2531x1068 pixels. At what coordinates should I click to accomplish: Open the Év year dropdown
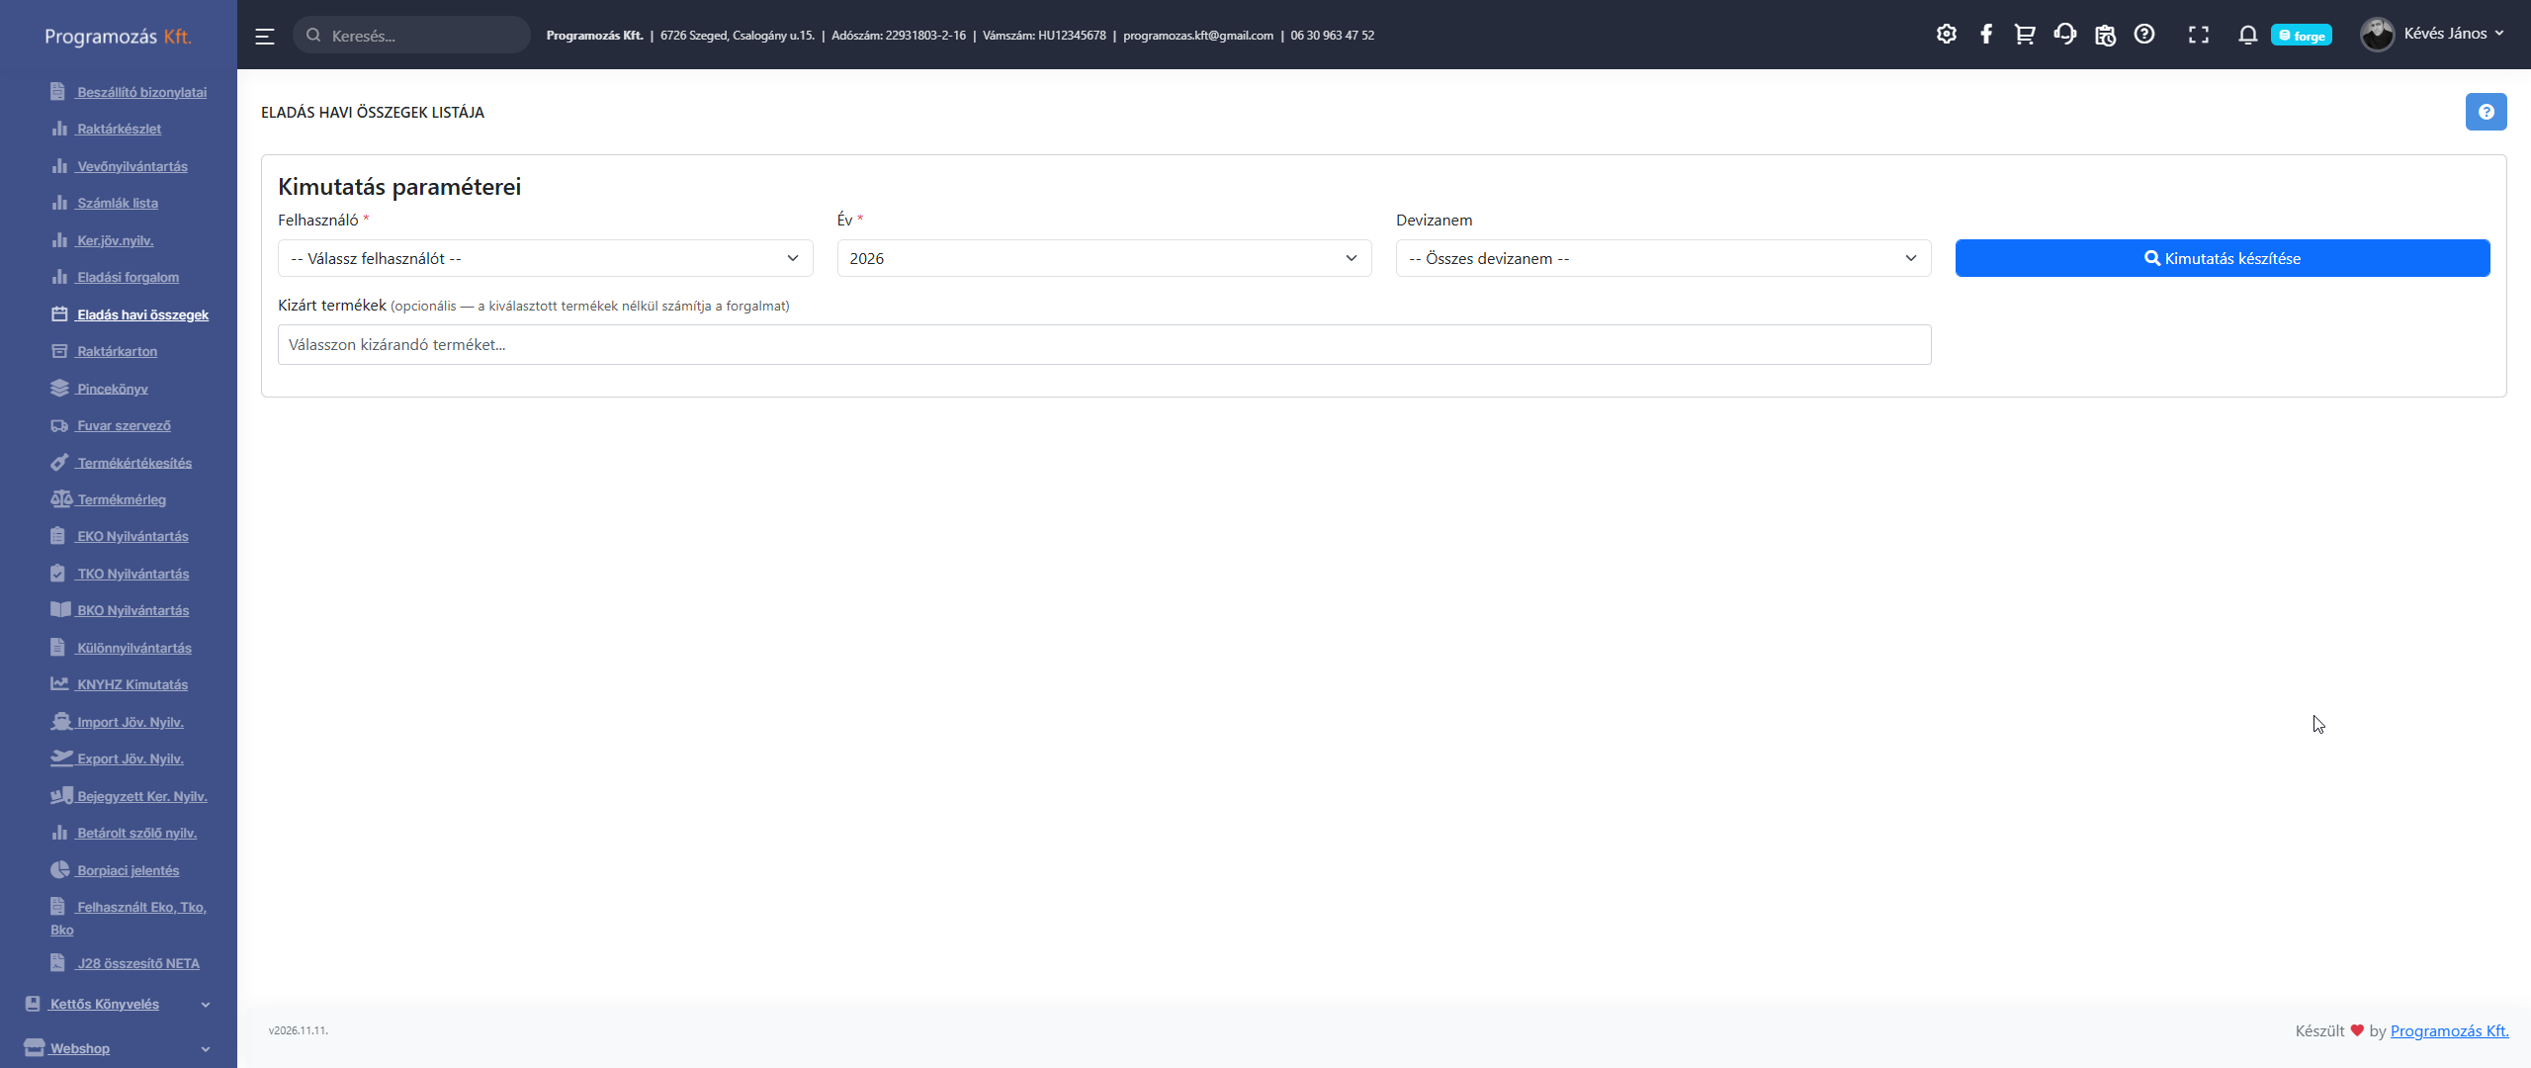click(1103, 258)
